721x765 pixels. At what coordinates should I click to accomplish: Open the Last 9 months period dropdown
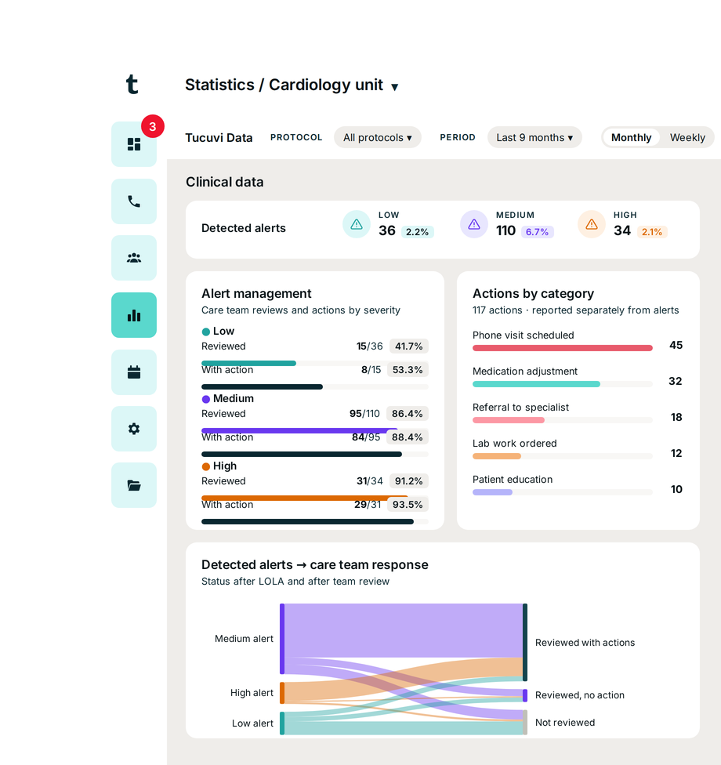(534, 138)
